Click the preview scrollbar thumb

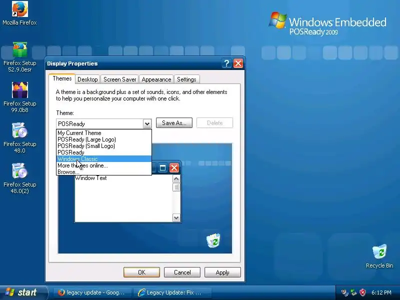click(x=176, y=187)
